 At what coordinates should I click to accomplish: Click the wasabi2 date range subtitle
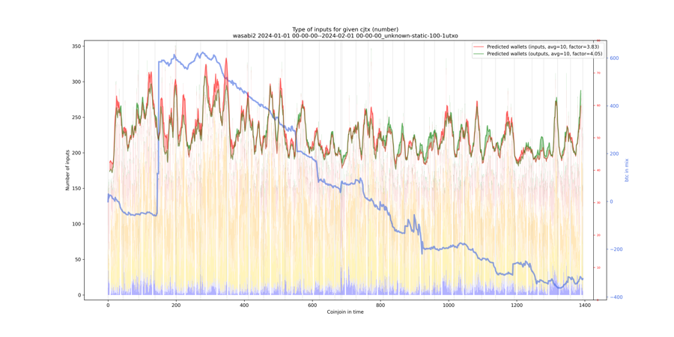pyautogui.click(x=345, y=36)
